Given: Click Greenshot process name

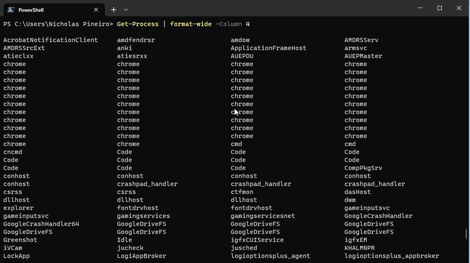Looking at the screenshot, I should [20, 240].
